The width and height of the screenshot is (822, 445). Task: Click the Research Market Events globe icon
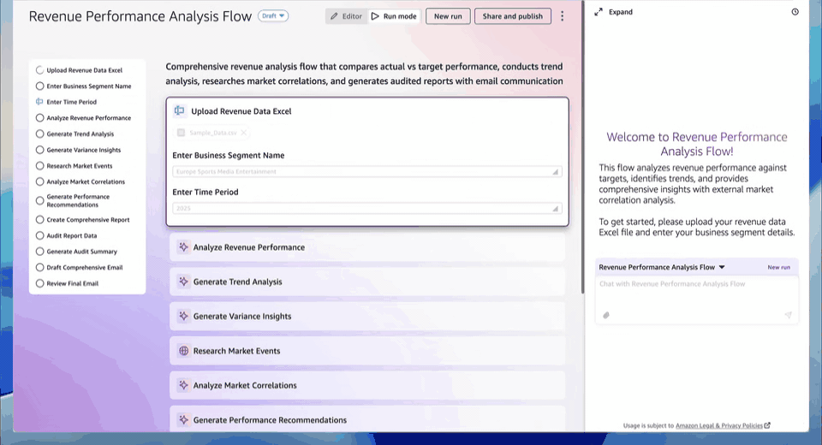pyautogui.click(x=183, y=351)
